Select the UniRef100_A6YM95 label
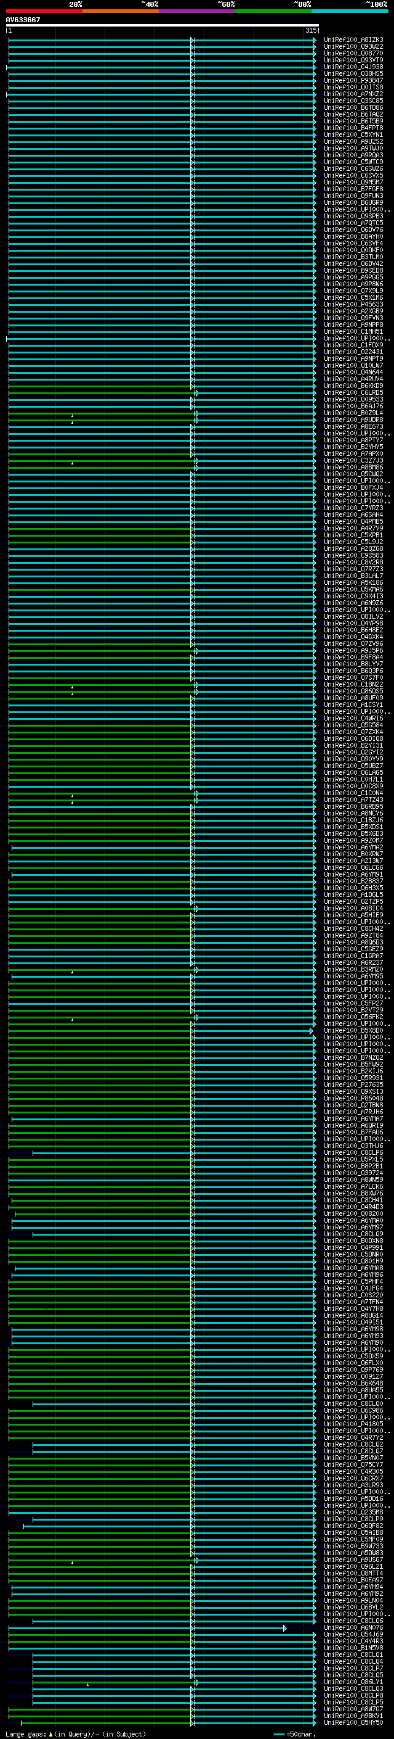The image size is (394, 1739). (353, 976)
